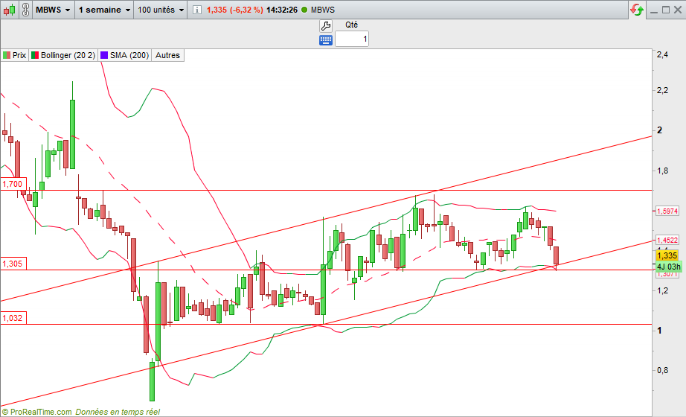The width and height of the screenshot is (686, 417).
Task: Click the "1,335 (-6,32 %)" price text
Action: point(235,10)
